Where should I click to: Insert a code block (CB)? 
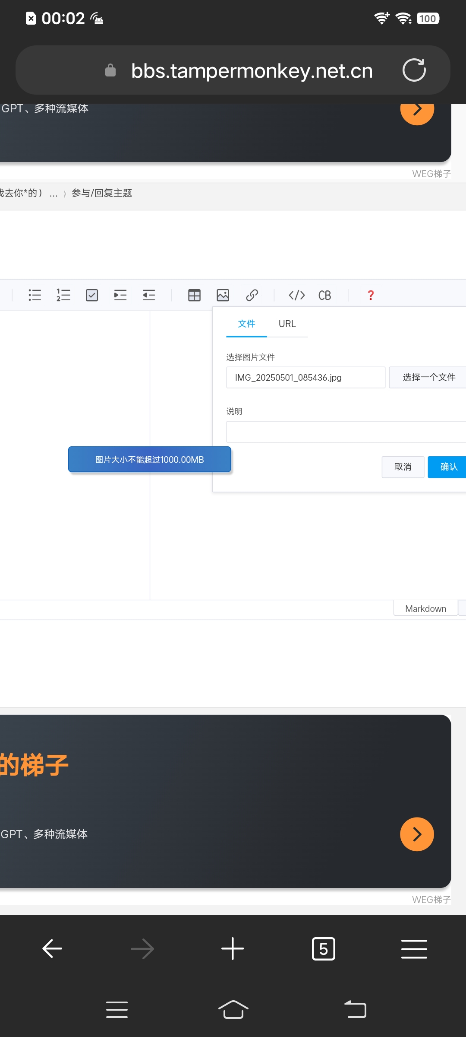click(324, 295)
